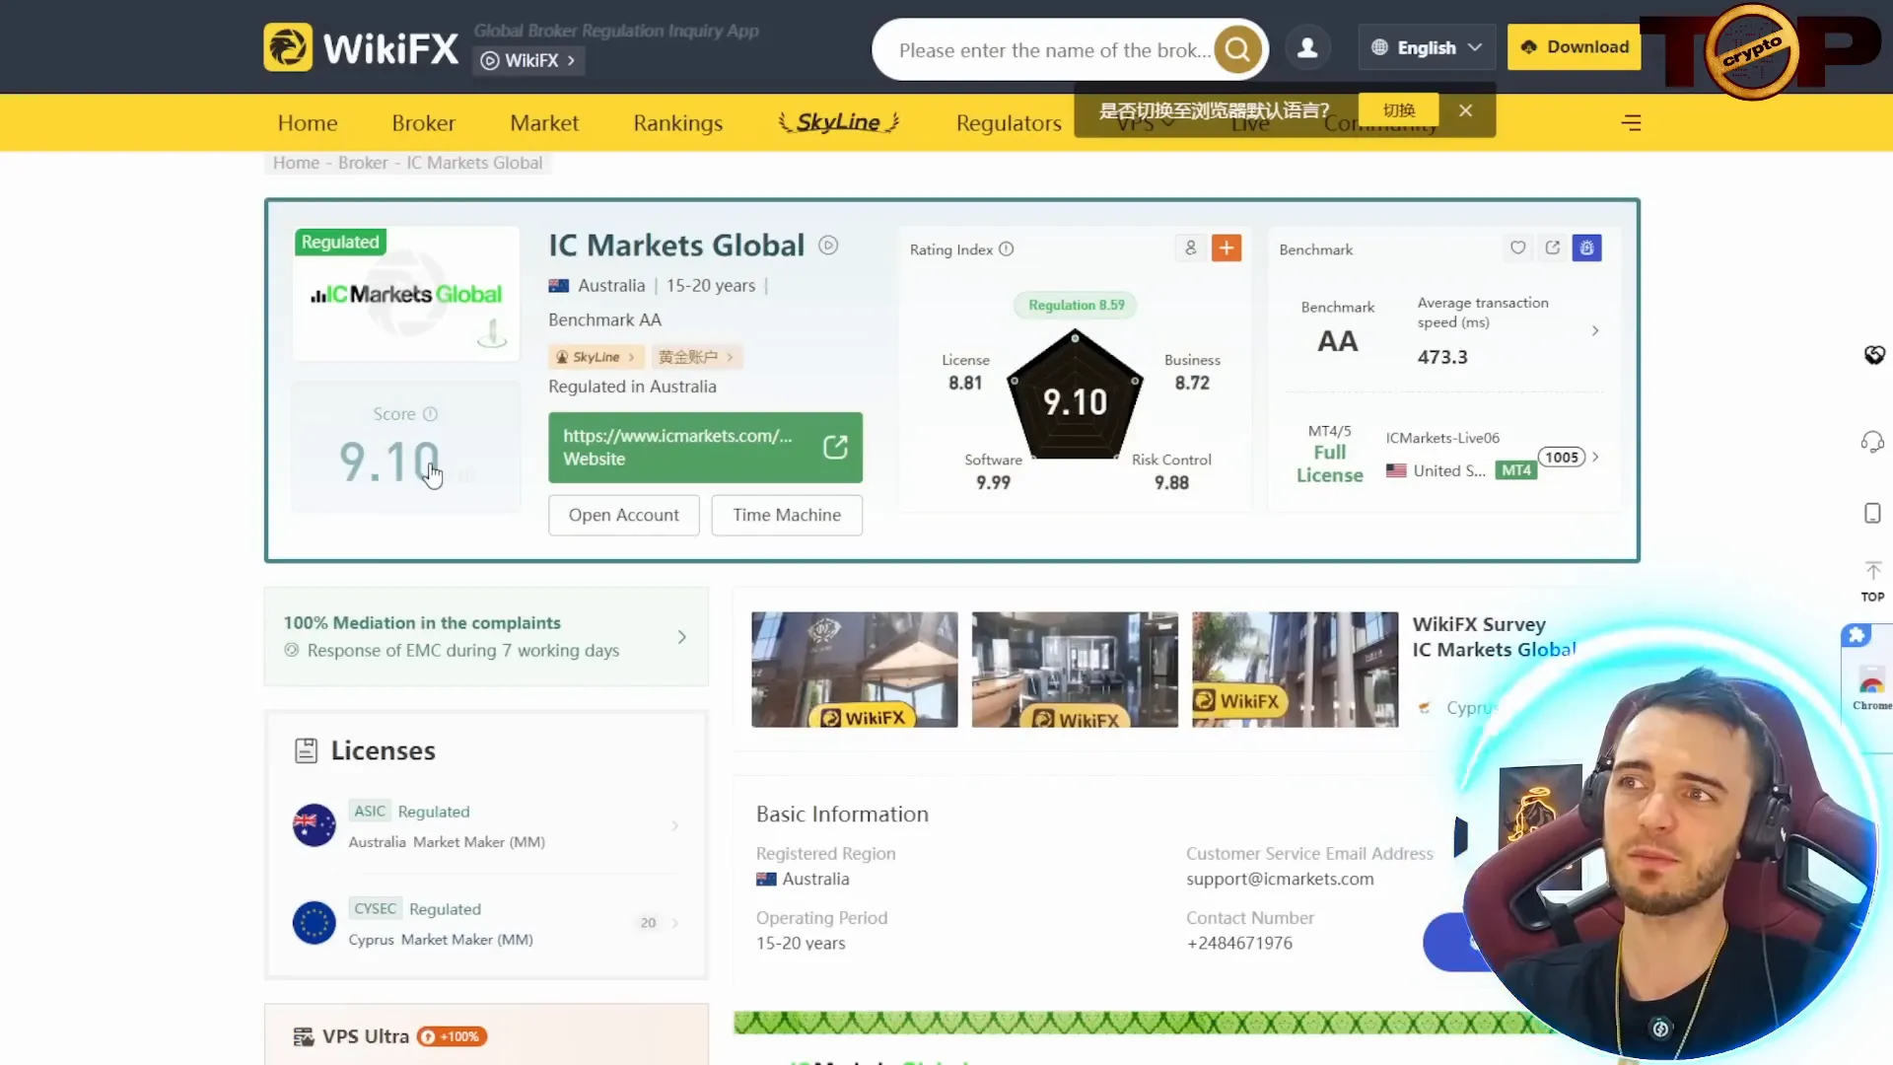
Task: Open the third WikiFX survey photo thumbnail
Action: pos(1295,670)
